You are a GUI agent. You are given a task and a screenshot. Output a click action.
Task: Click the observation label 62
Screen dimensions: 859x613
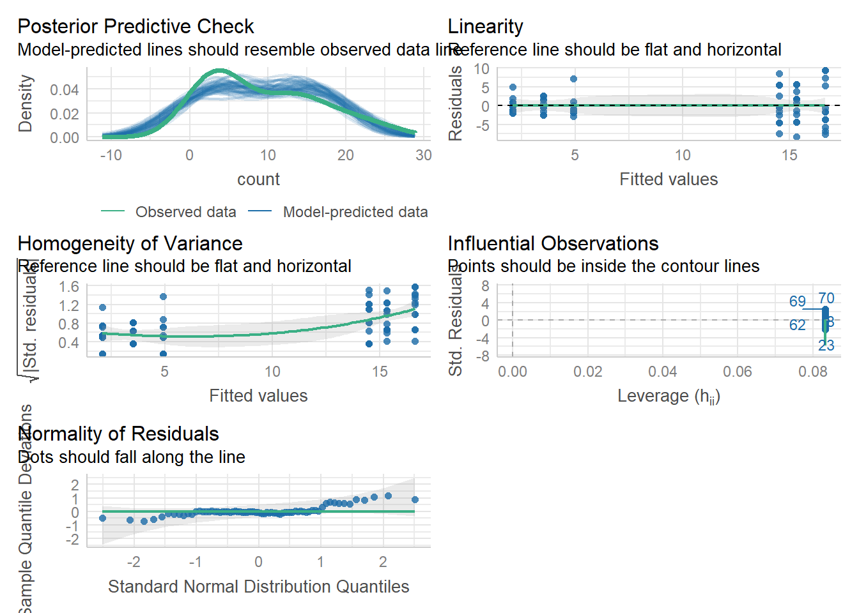(x=797, y=325)
